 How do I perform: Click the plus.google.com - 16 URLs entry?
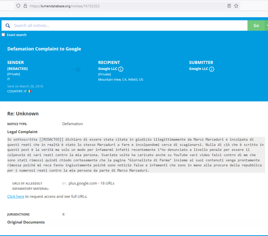[91, 183]
